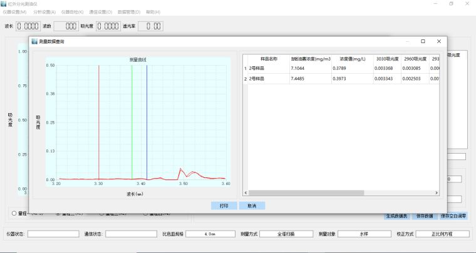This screenshot has width=476, height=253.
Task: Open the 分析设置(A) menu
Action: coord(44,12)
